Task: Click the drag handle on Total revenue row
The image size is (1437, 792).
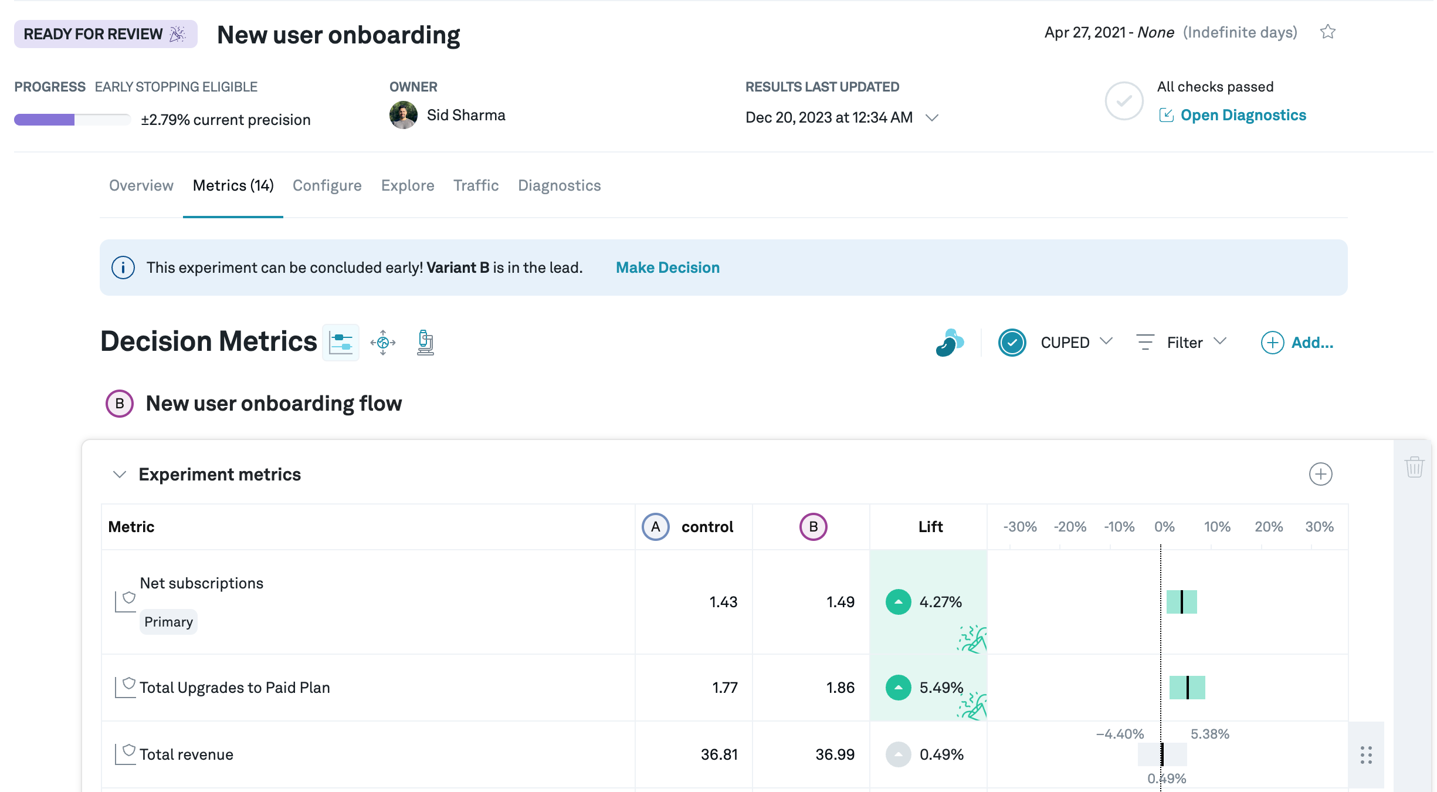Action: click(1366, 755)
